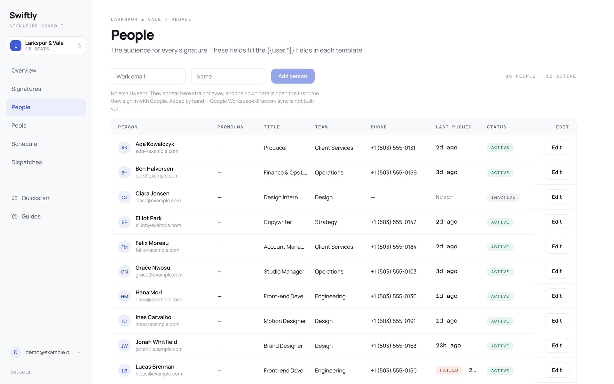Focus the Work email field

(x=148, y=76)
